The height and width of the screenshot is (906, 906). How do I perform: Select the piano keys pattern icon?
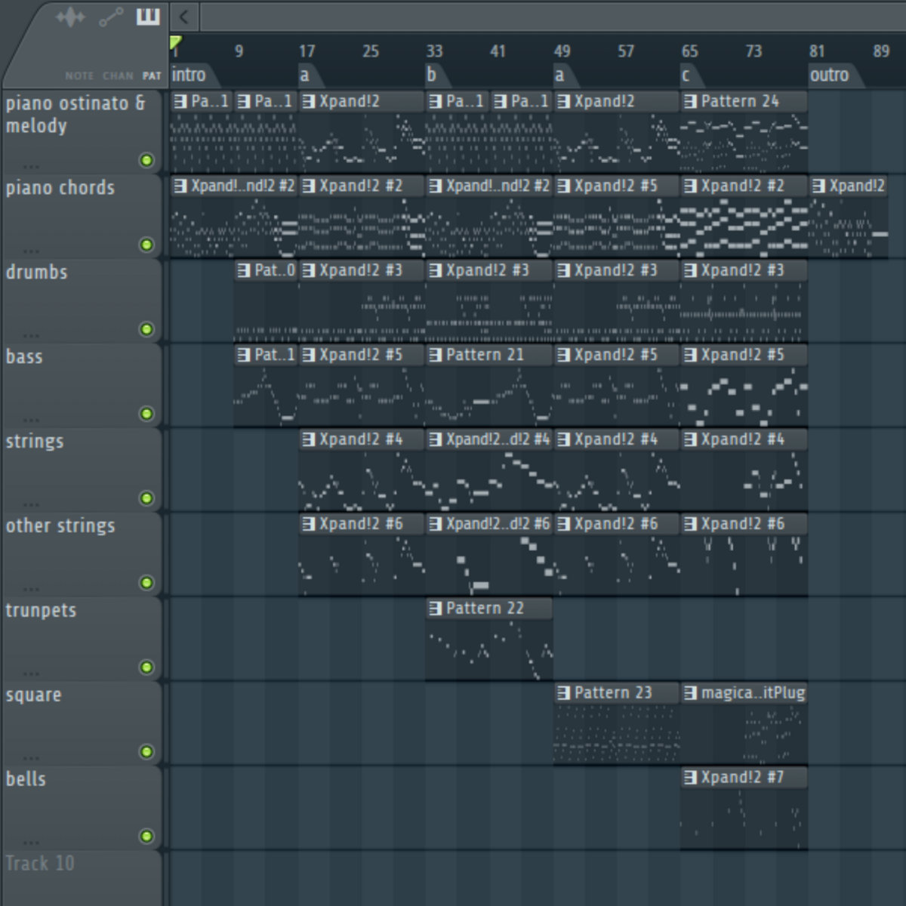[148, 17]
